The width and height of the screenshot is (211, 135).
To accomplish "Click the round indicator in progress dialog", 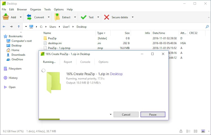I will coord(43,70).
